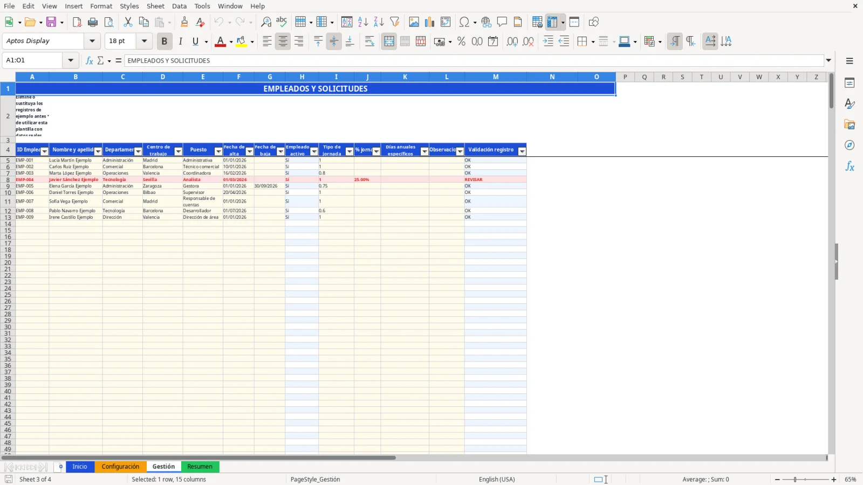
Task: Open the Data menu
Action: (180, 6)
